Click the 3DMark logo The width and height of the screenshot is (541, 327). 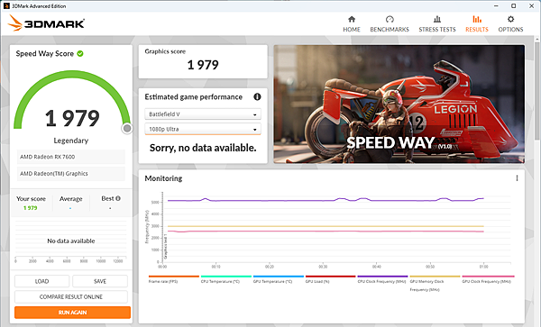[x=46, y=23]
